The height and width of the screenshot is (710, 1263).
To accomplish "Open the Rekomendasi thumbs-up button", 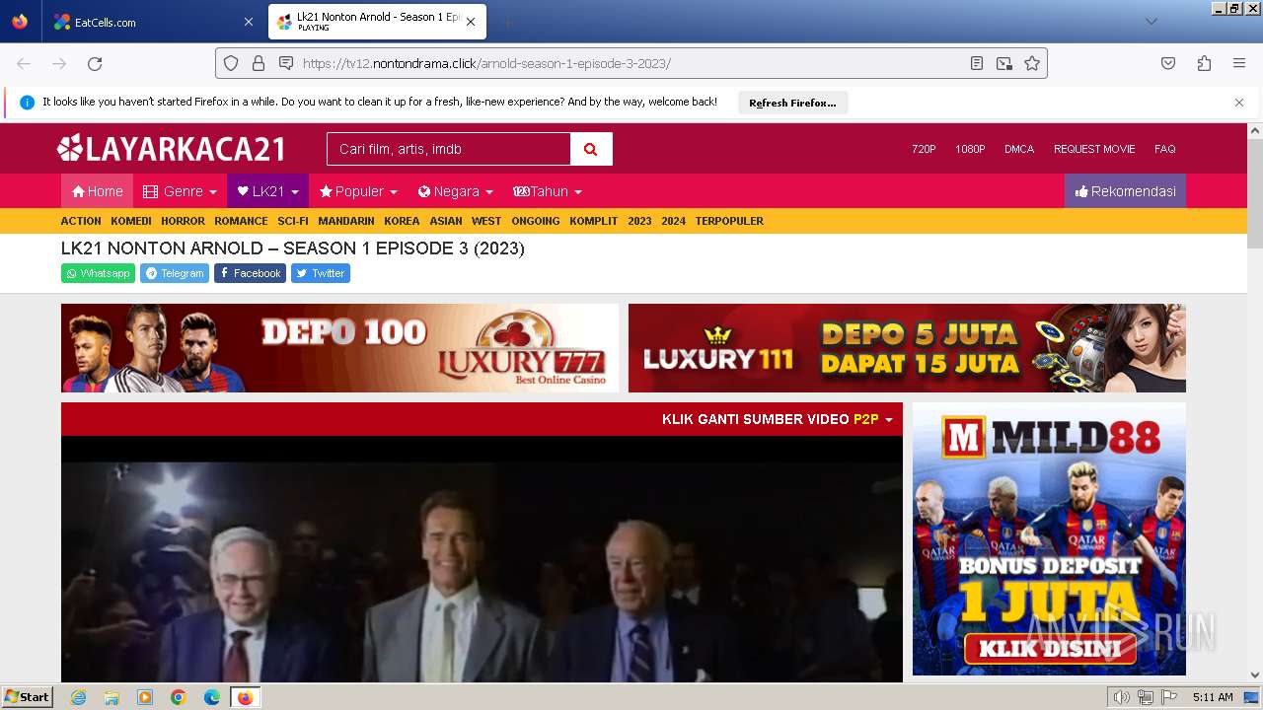I will point(1125,191).
